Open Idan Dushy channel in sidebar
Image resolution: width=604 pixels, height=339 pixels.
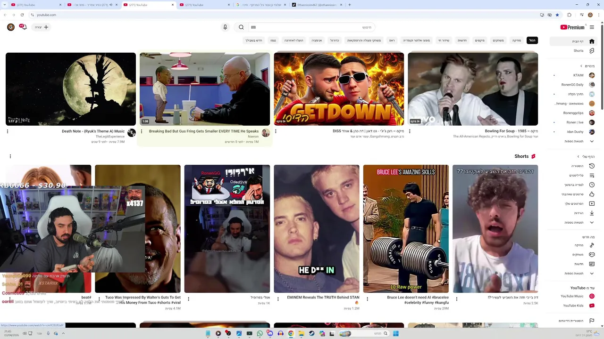(573, 132)
